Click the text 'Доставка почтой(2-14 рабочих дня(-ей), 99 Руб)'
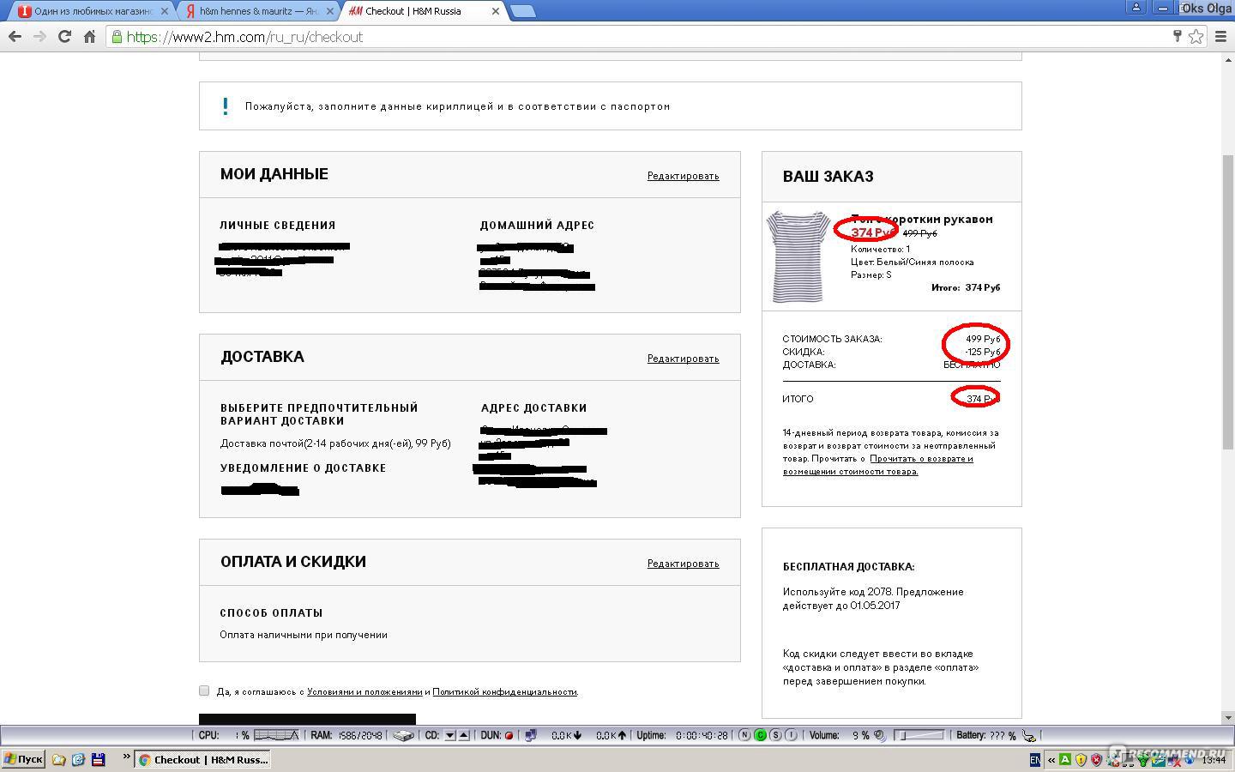 (335, 443)
